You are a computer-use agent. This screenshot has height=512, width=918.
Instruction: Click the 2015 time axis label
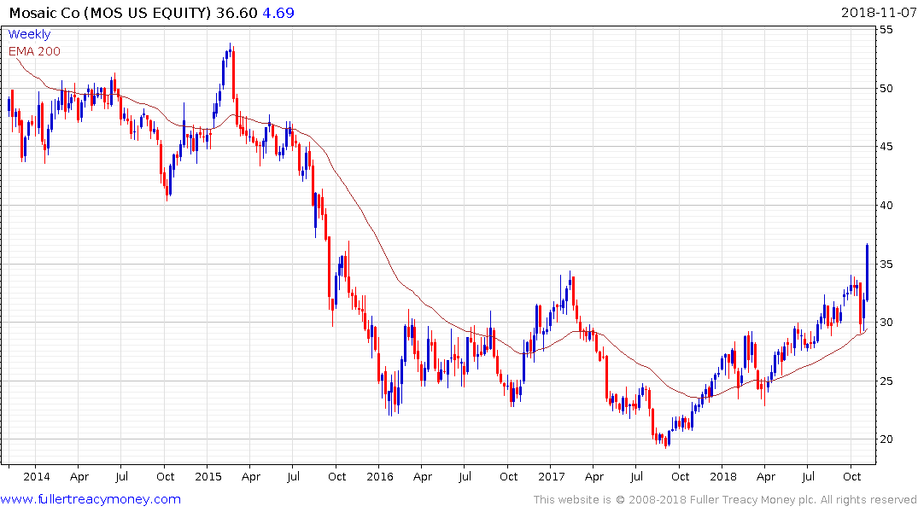click(208, 476)
